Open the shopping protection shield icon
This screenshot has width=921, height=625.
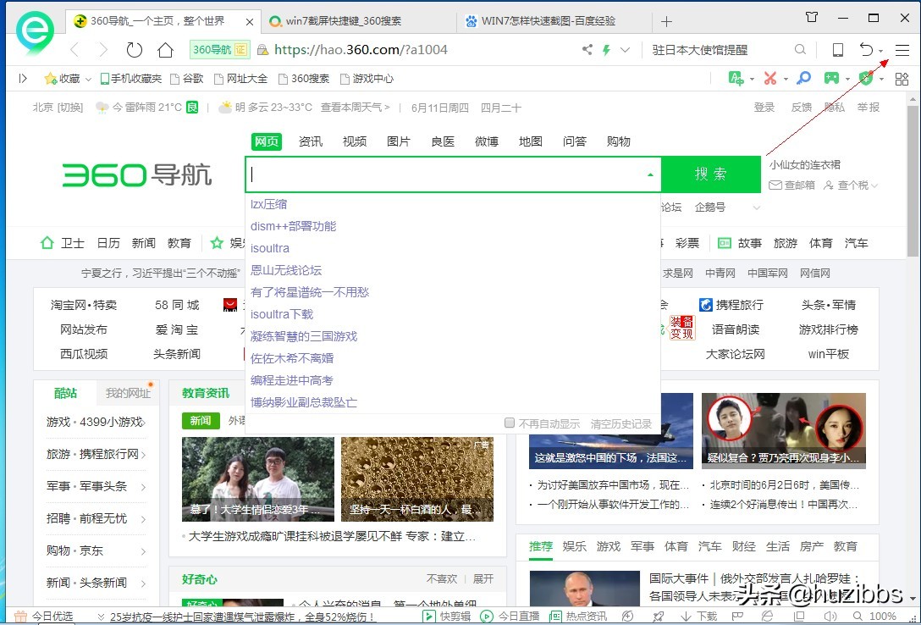pyautogui.click(x=865, y=78)
